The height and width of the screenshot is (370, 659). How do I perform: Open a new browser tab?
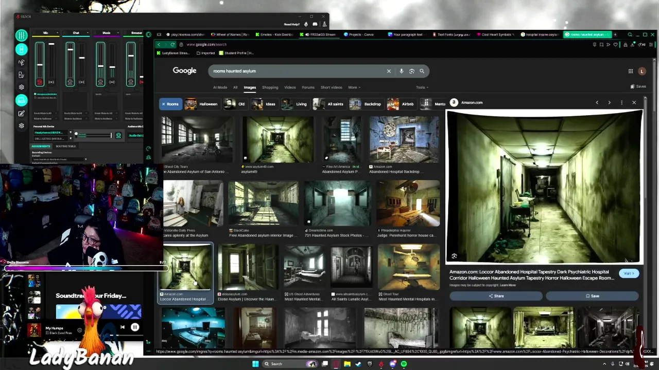click(x=615, y=34)
